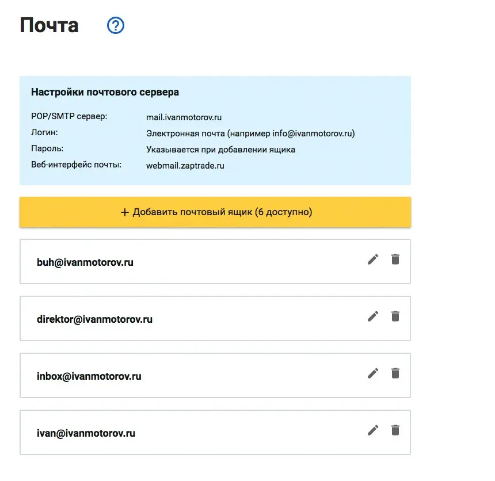Click the inbox@ivanmotorov.ru address text
The image size is (495, 481).
point(89,376)
